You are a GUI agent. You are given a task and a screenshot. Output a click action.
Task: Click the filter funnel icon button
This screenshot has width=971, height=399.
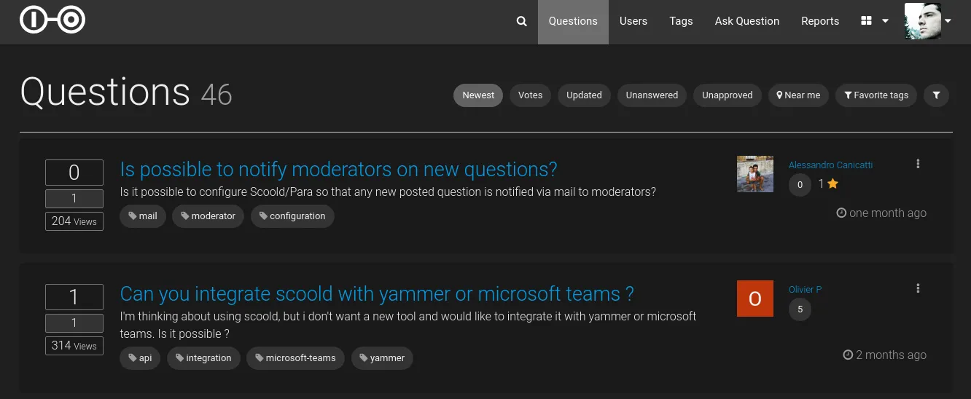(936, 95)
